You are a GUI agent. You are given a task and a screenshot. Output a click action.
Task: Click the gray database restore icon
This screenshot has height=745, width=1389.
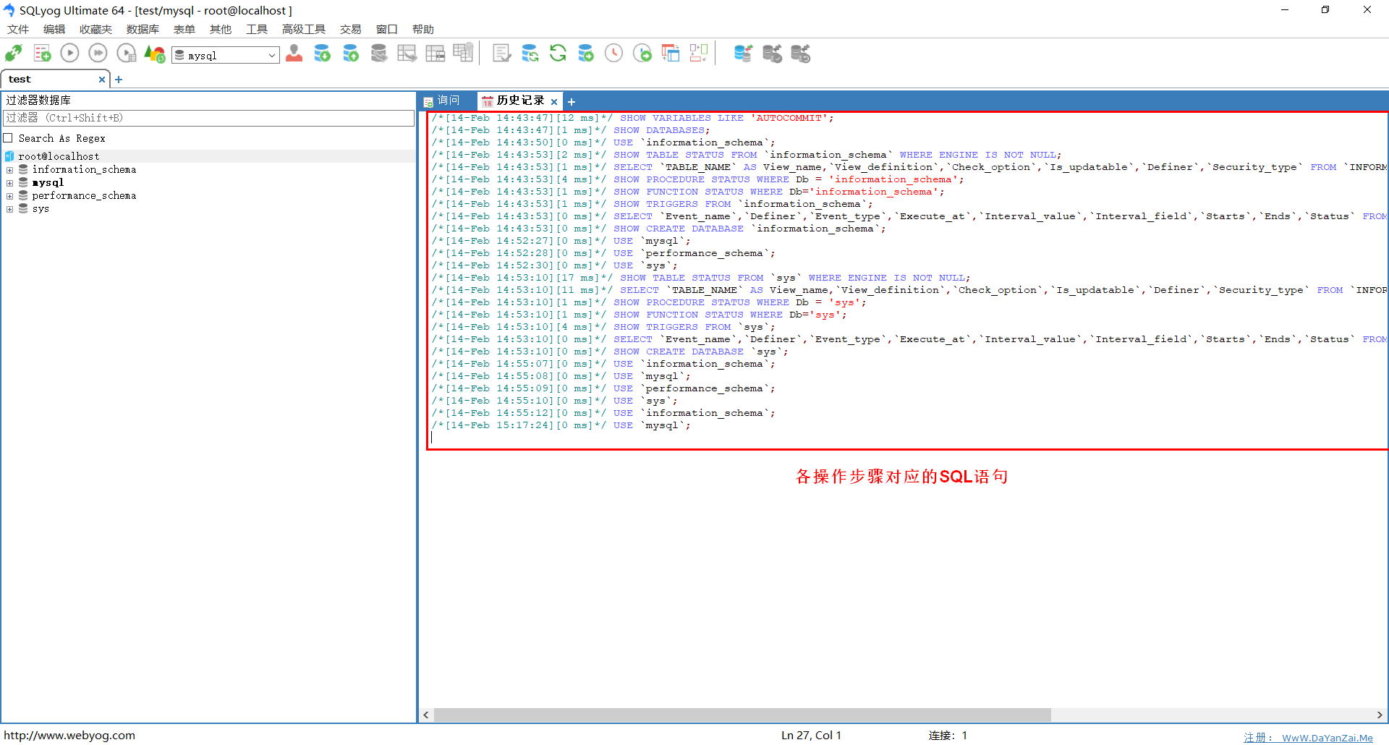[x=800, y=54]
